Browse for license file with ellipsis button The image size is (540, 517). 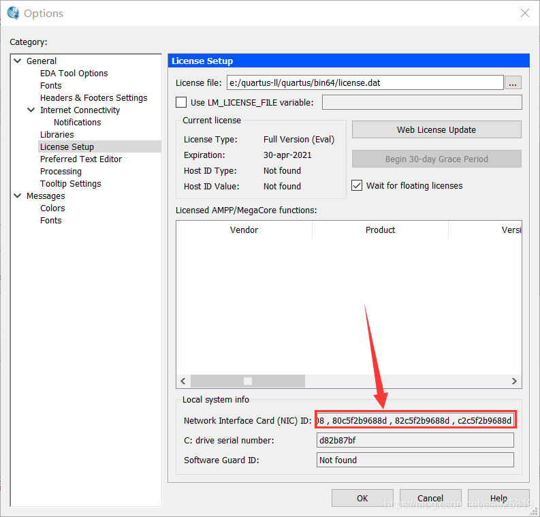point(513,82)
